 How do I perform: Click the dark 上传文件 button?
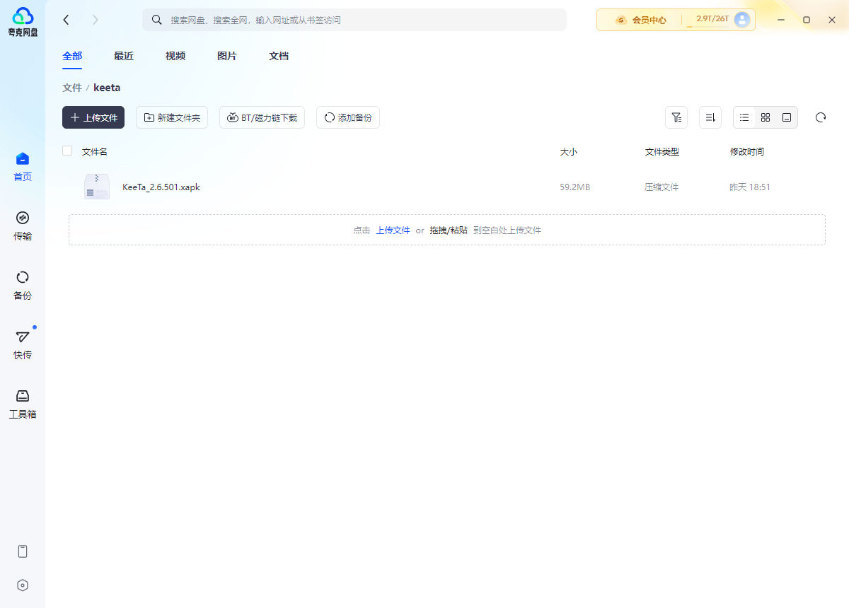click(93, 117)
